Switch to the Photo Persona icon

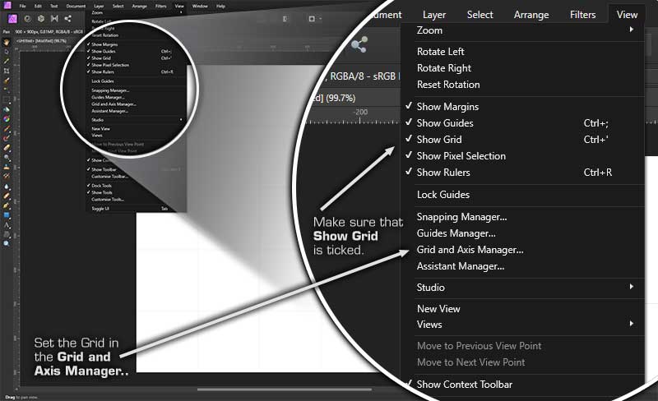[x=12, y=18]
